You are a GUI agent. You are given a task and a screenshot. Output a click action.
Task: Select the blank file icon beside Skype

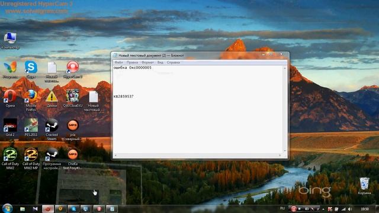tap(52, 72)
